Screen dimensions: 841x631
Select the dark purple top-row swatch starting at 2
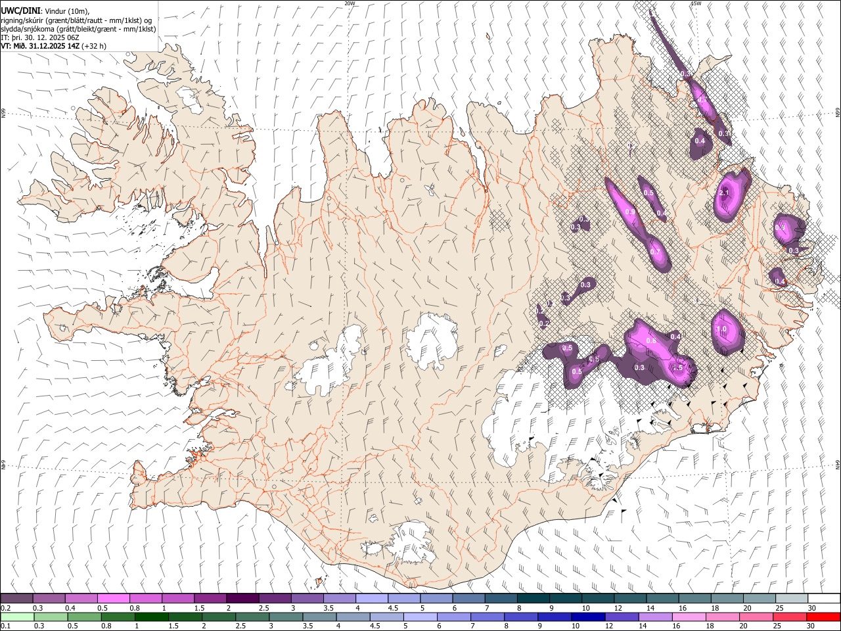pyautogui.click(x=242, y=598)
